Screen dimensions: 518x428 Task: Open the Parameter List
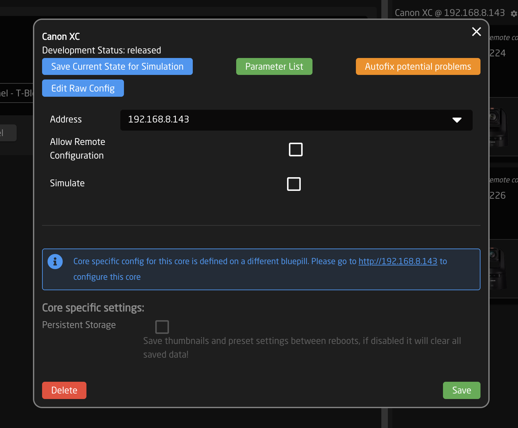point(274,66)
